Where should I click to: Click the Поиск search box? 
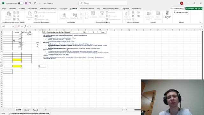(103, 3)
